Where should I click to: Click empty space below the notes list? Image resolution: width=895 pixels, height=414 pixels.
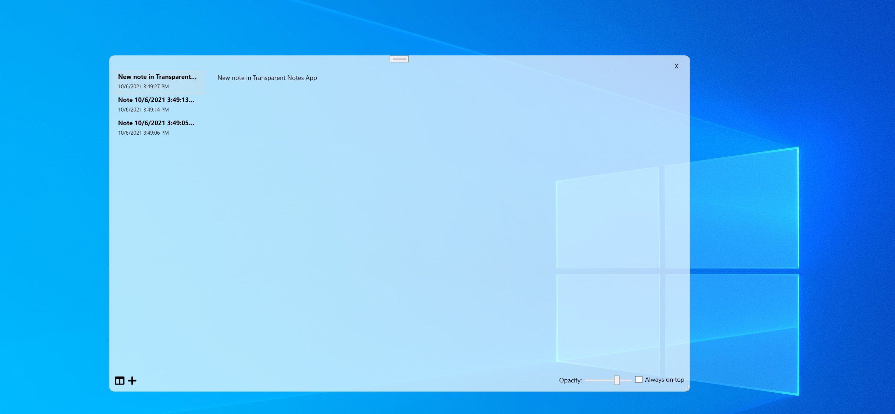158,245
